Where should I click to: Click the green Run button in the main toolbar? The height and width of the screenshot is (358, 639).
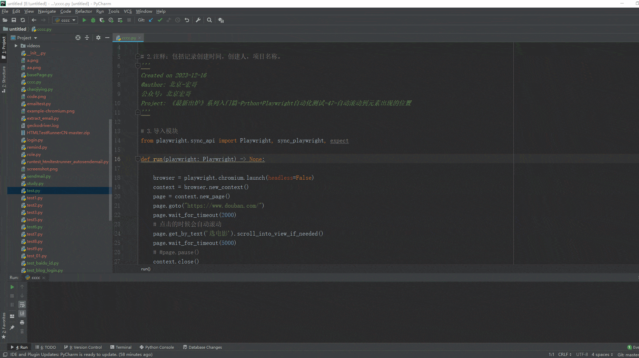[84, 20]
